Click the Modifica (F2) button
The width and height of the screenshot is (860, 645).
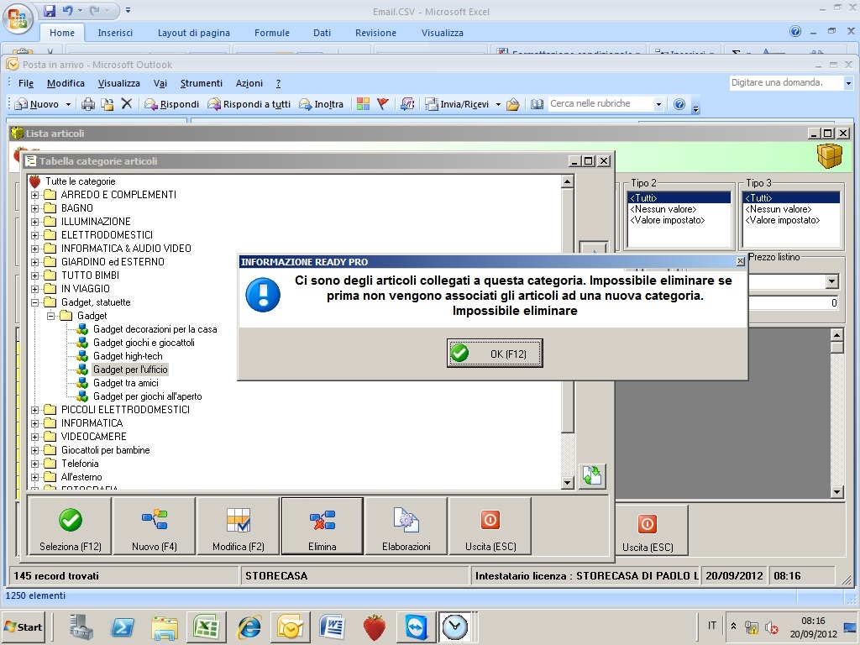(238, 527)
